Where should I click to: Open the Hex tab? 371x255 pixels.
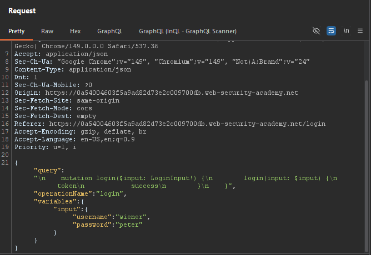tap(75, 31)
